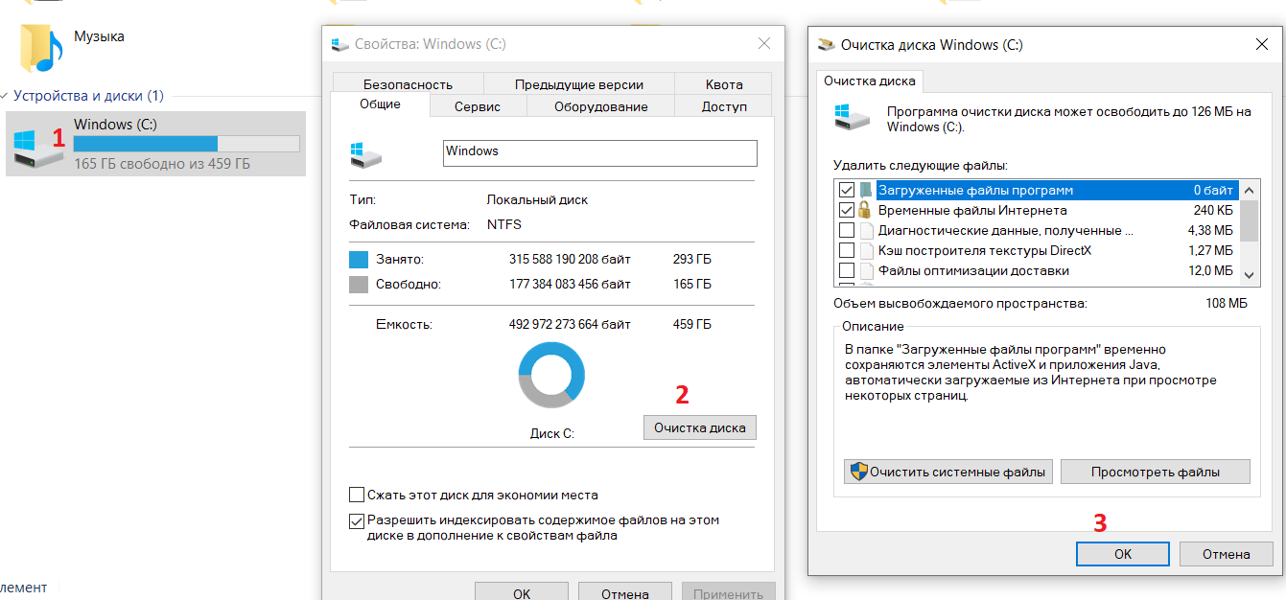
Task: Click the Музыка folder name
Action: tap(100, 36)
